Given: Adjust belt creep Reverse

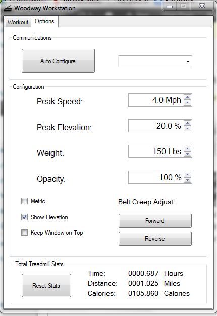Looking at the screenshot, I should pyautogui.click(x=155, y=239).
